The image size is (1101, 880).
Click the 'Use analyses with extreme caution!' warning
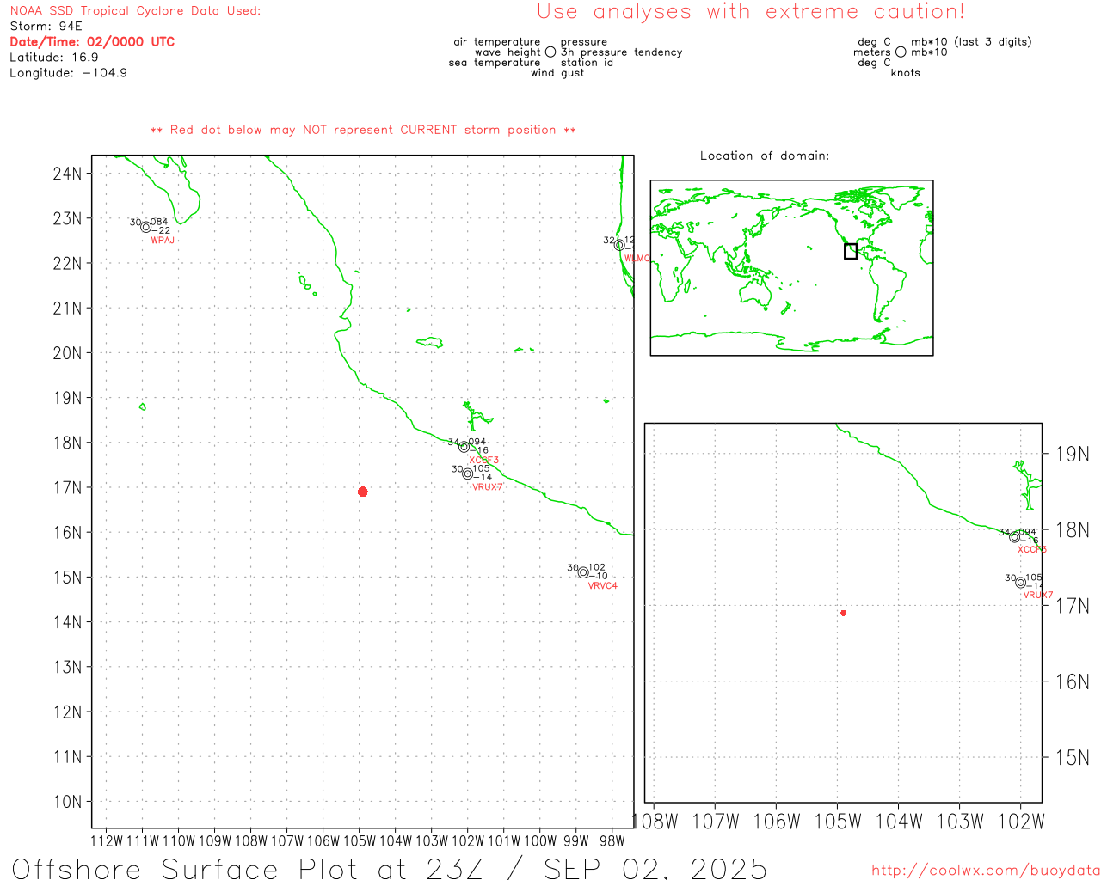coord(751,12)
